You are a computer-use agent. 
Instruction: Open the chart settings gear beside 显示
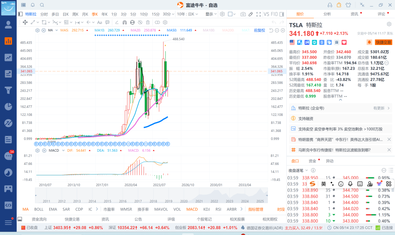tap(222, 14)
